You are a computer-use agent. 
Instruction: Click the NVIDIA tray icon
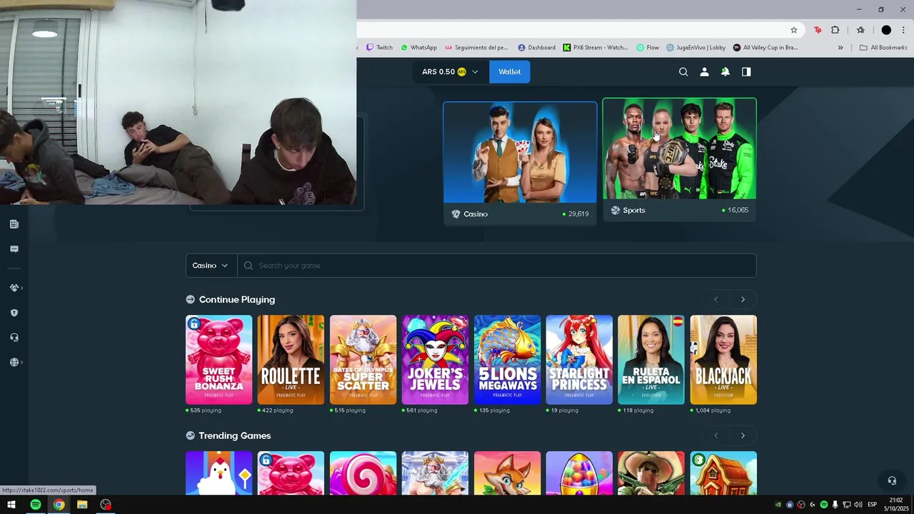tap(778, 505)
